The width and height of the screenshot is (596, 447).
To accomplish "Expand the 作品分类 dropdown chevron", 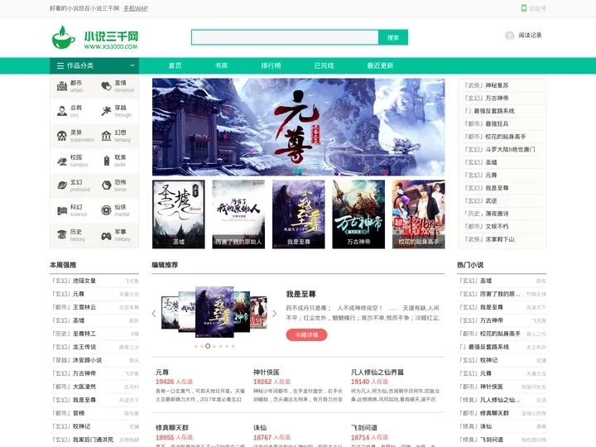I will click(132, 65).
